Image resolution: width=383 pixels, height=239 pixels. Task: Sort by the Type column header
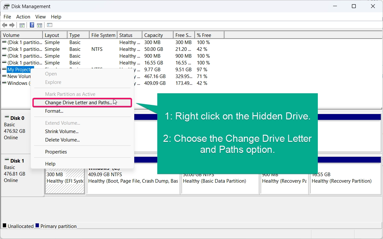tap(78, 35)
